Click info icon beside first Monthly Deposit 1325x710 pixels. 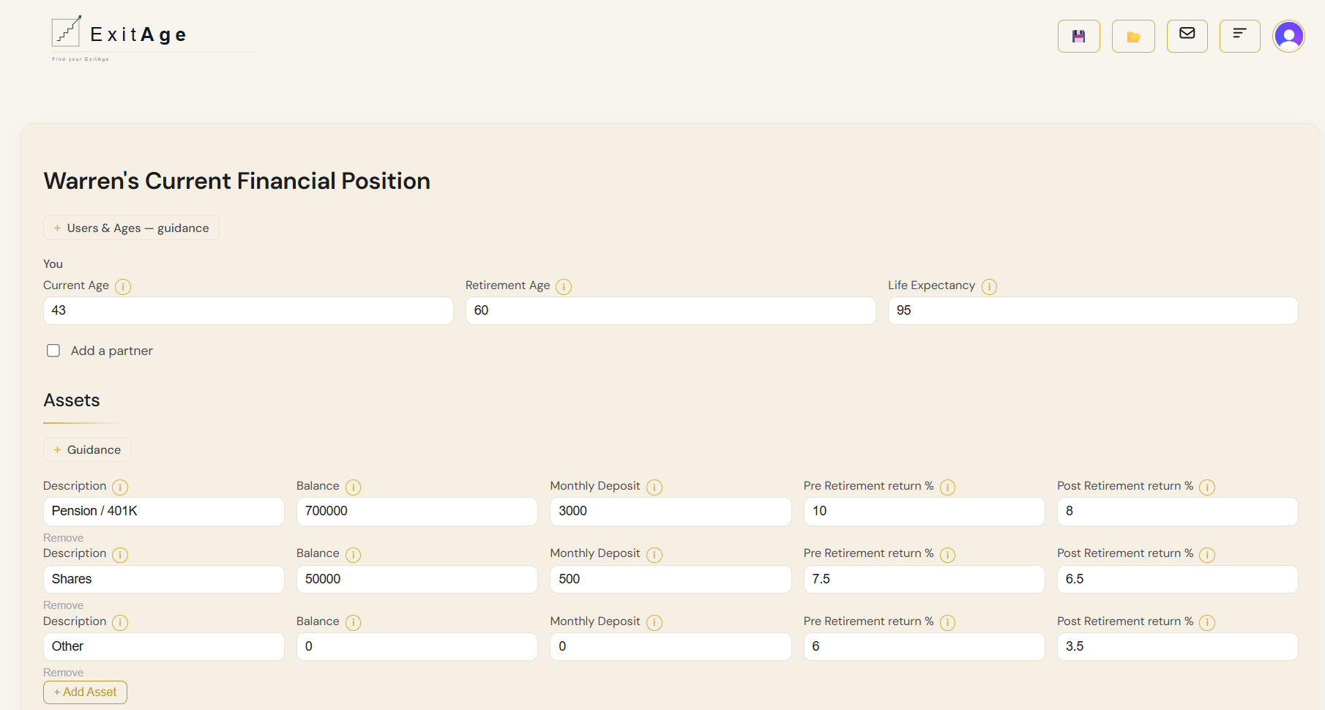point(654,487)
